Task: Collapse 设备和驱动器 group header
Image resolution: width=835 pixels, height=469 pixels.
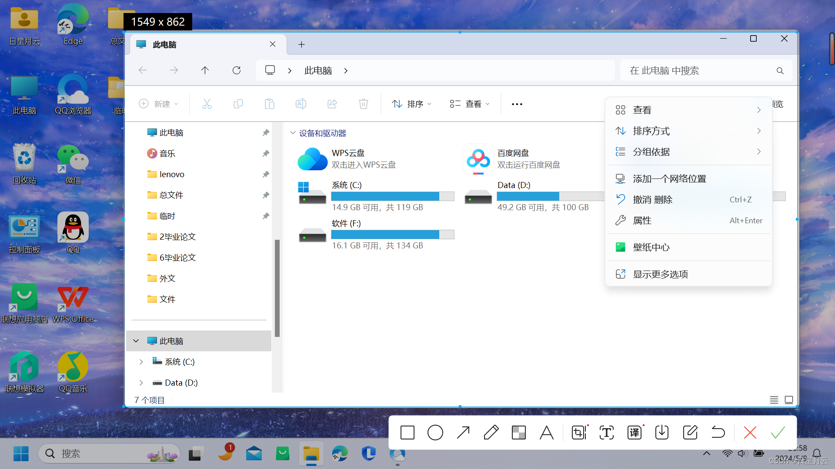Action: pyautogui.click(x=293, y=133)
